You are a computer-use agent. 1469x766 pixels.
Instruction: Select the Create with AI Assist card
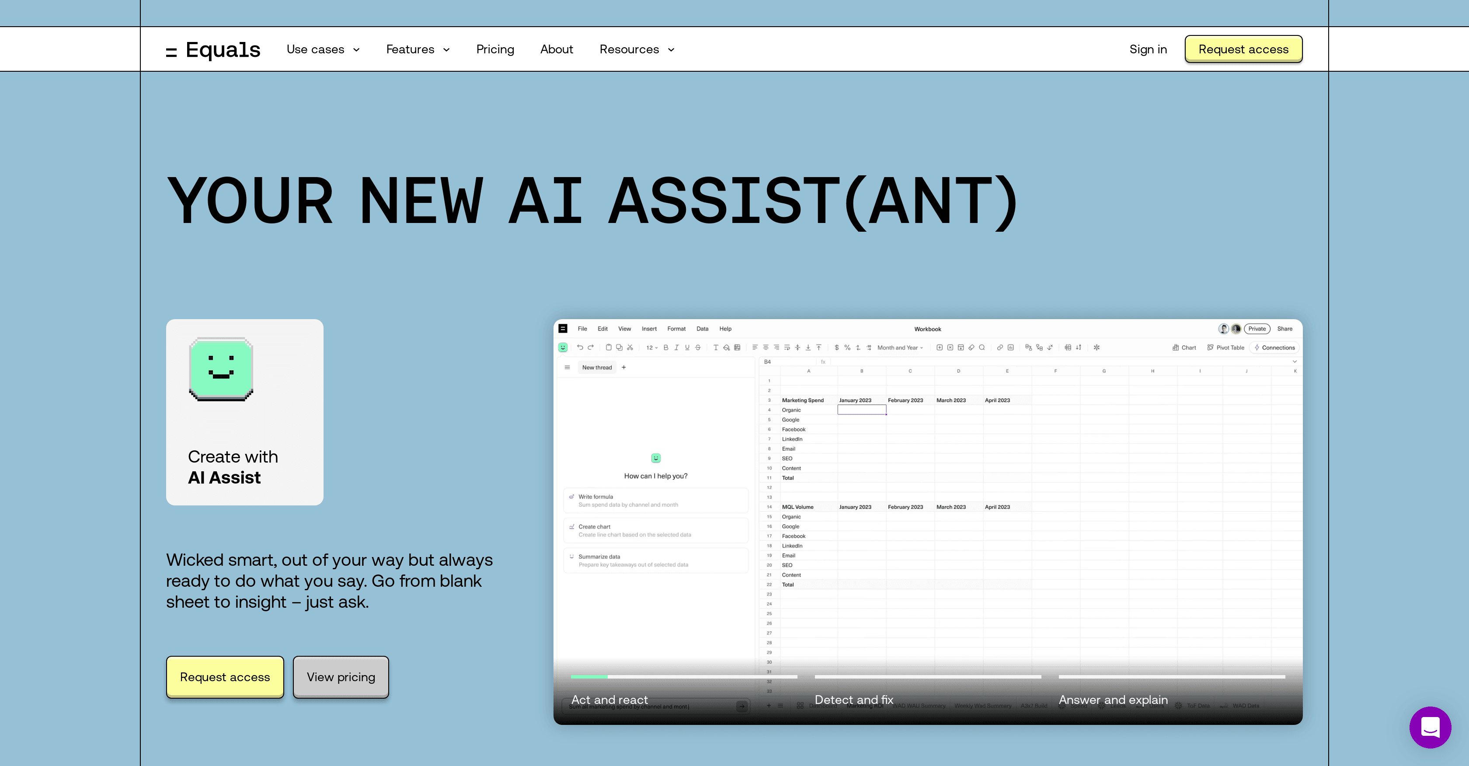245,412
